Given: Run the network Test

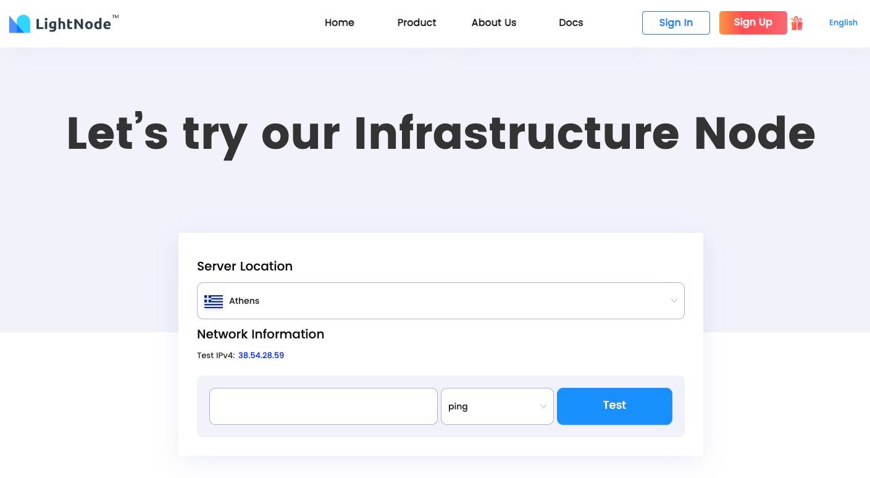Looking at the screenshot, I should click(x=614, y=406).
